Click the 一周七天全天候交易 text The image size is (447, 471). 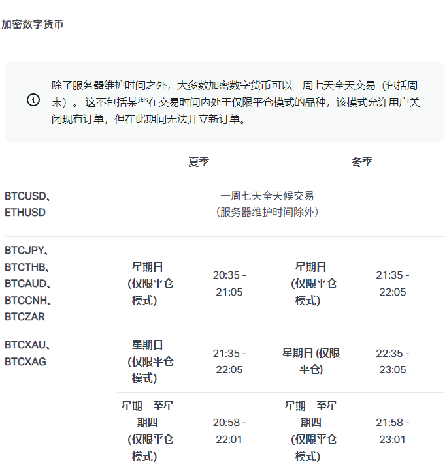[x=267, y=196]
